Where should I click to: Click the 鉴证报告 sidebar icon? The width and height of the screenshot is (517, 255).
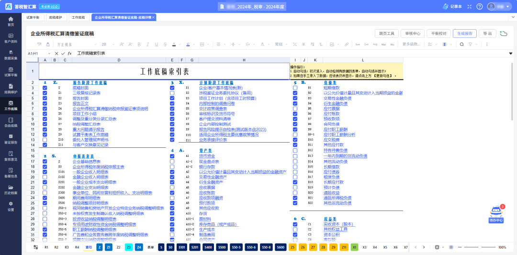click(x=11, y=138)
